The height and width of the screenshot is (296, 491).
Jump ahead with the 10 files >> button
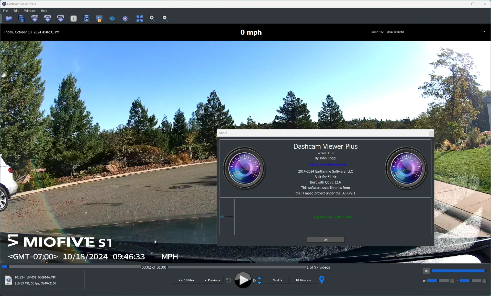tap(303, 280)
